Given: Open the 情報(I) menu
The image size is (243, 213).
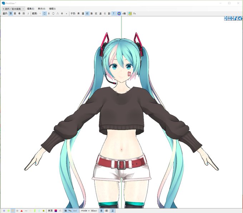Looking at the screenshot, I should (x=52, y=9).
